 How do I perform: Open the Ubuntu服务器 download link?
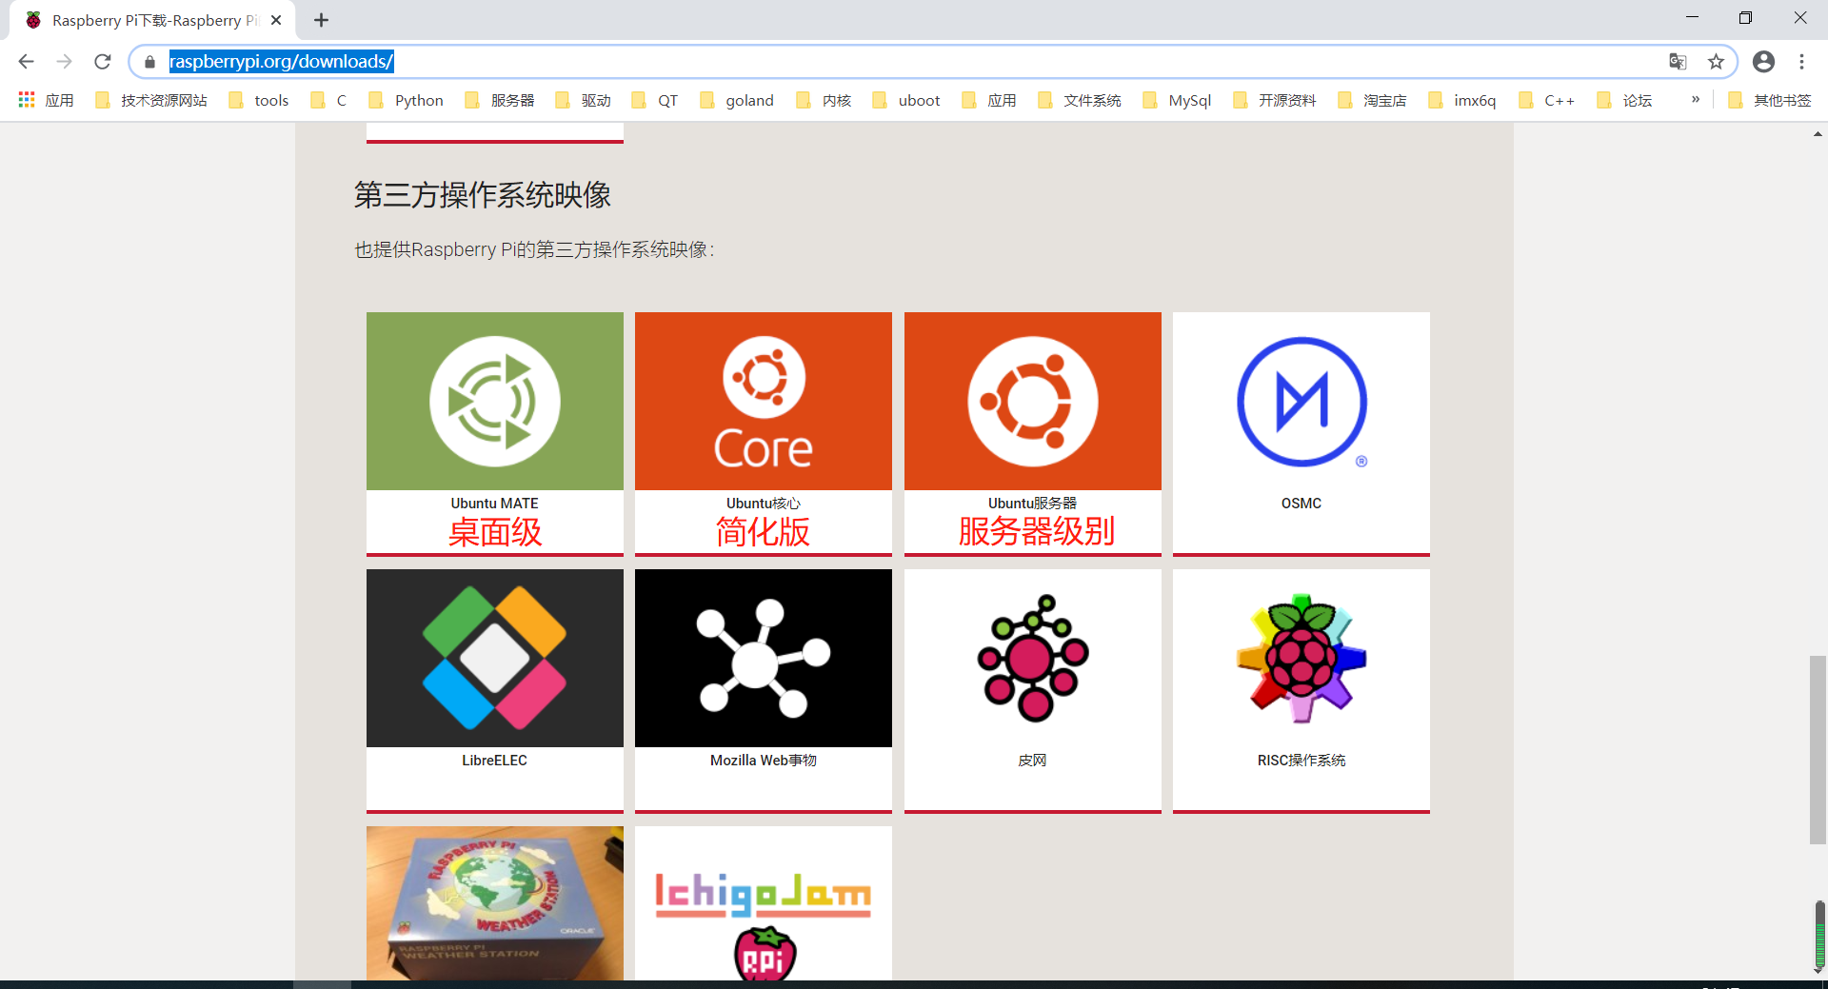[x=1033, y=504]
